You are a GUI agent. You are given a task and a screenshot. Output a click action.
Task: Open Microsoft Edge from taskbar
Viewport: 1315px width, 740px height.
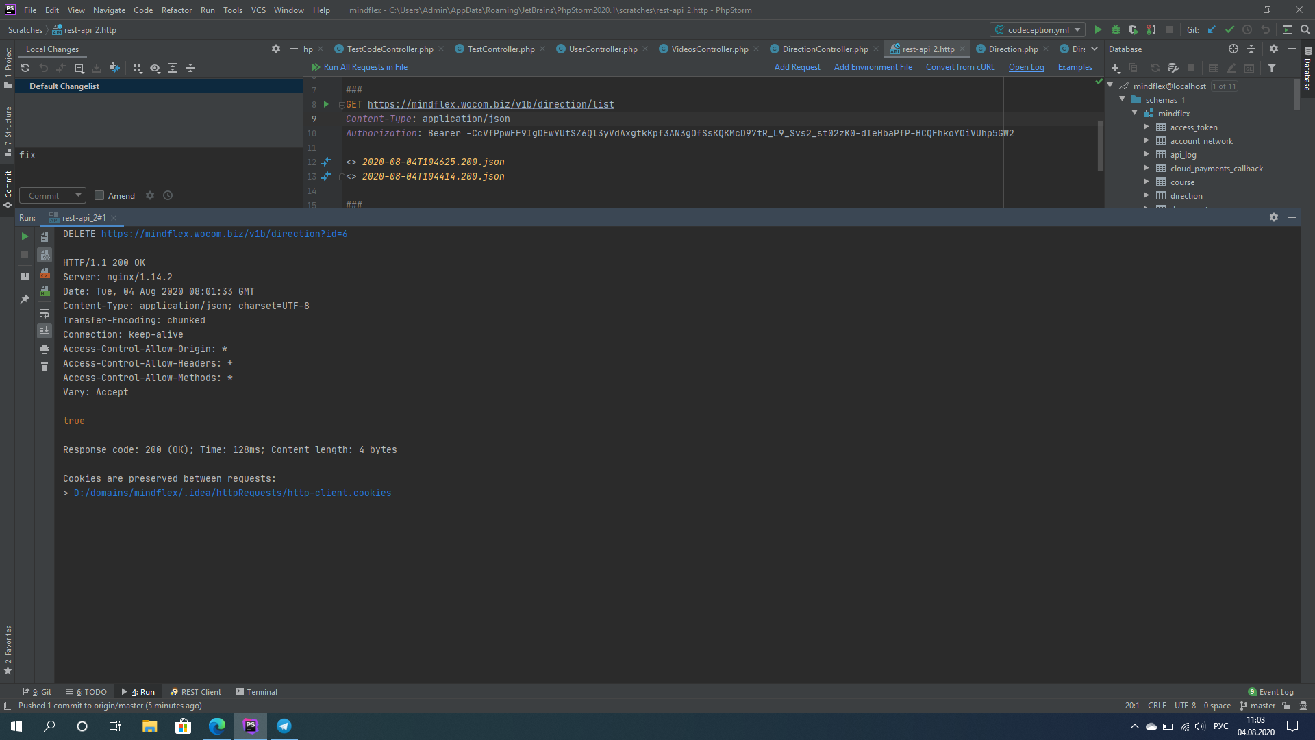[217, 726]
